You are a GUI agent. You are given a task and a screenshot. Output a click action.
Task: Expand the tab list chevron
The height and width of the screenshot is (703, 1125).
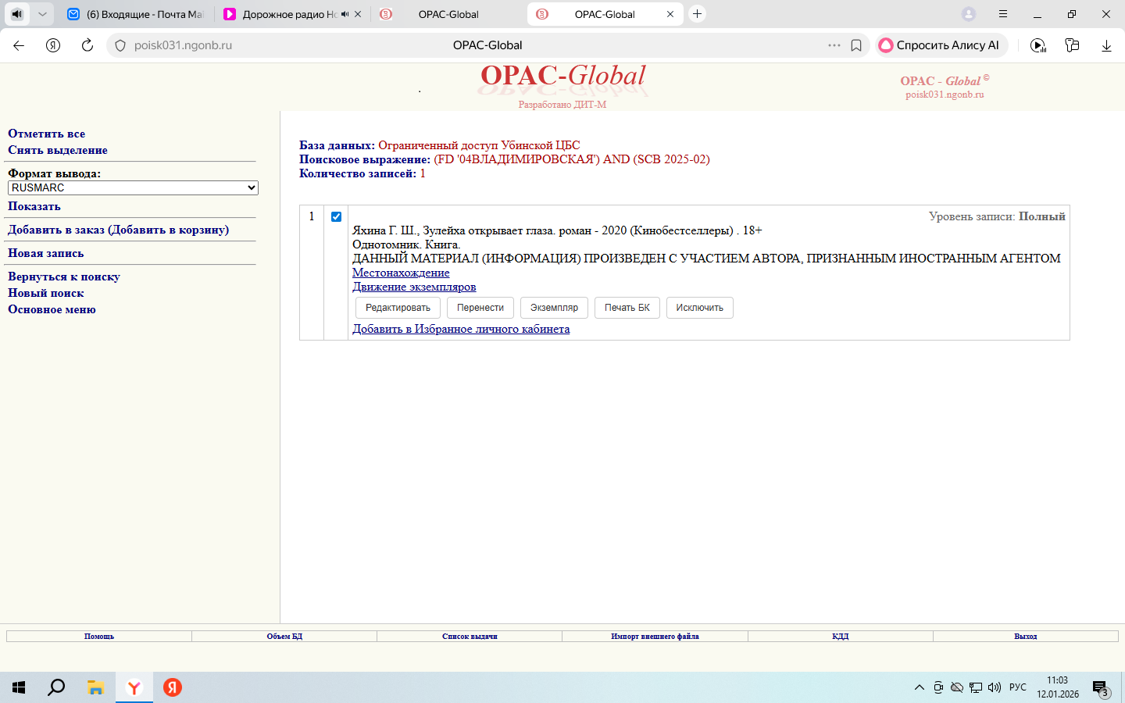tap(42, 14)
